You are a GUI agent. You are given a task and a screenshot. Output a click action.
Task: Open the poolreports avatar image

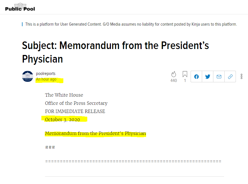point(28,76)
